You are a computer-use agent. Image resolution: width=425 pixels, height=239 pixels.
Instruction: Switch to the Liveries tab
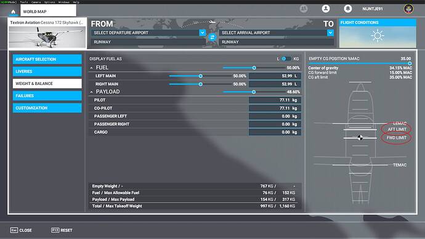[x=47, y=71]
